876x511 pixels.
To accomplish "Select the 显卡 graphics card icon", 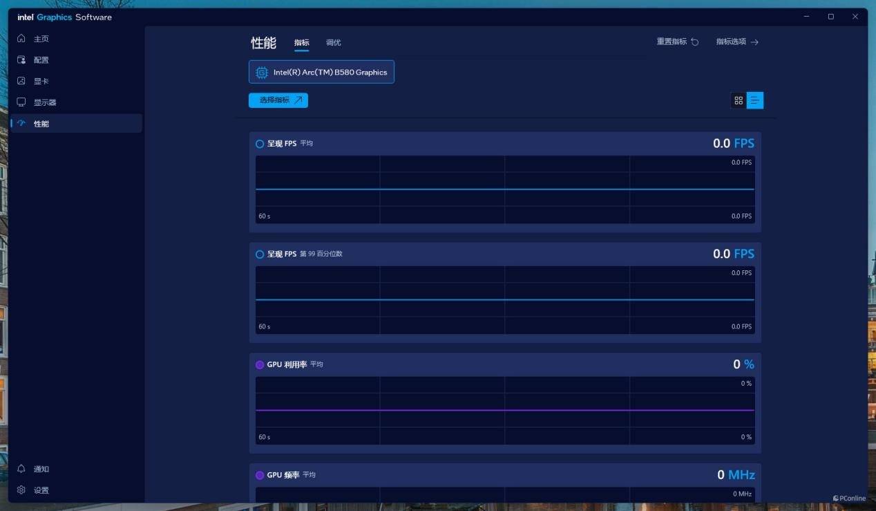I will 21,81.
